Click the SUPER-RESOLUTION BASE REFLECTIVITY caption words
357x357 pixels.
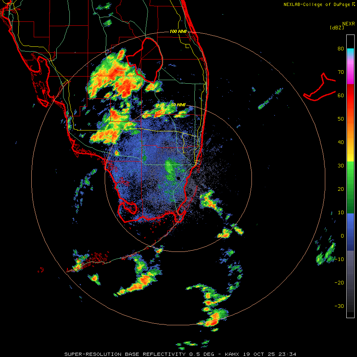[x=125, y=354]
